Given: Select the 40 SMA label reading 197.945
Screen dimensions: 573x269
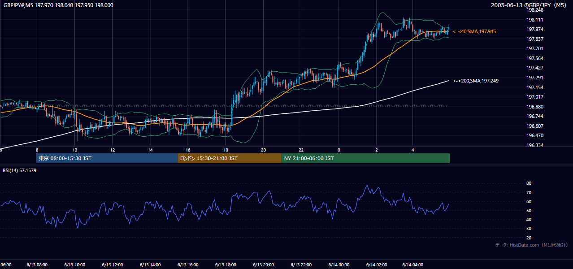Looking at the screenshot, I should coord(474,31).
